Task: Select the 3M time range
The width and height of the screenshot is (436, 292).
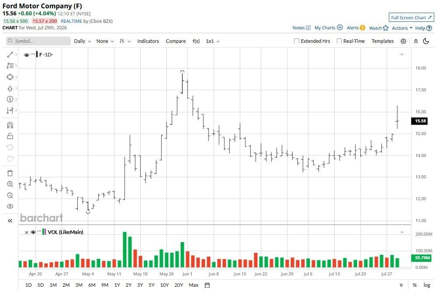Action: click(x=79, y=285)
